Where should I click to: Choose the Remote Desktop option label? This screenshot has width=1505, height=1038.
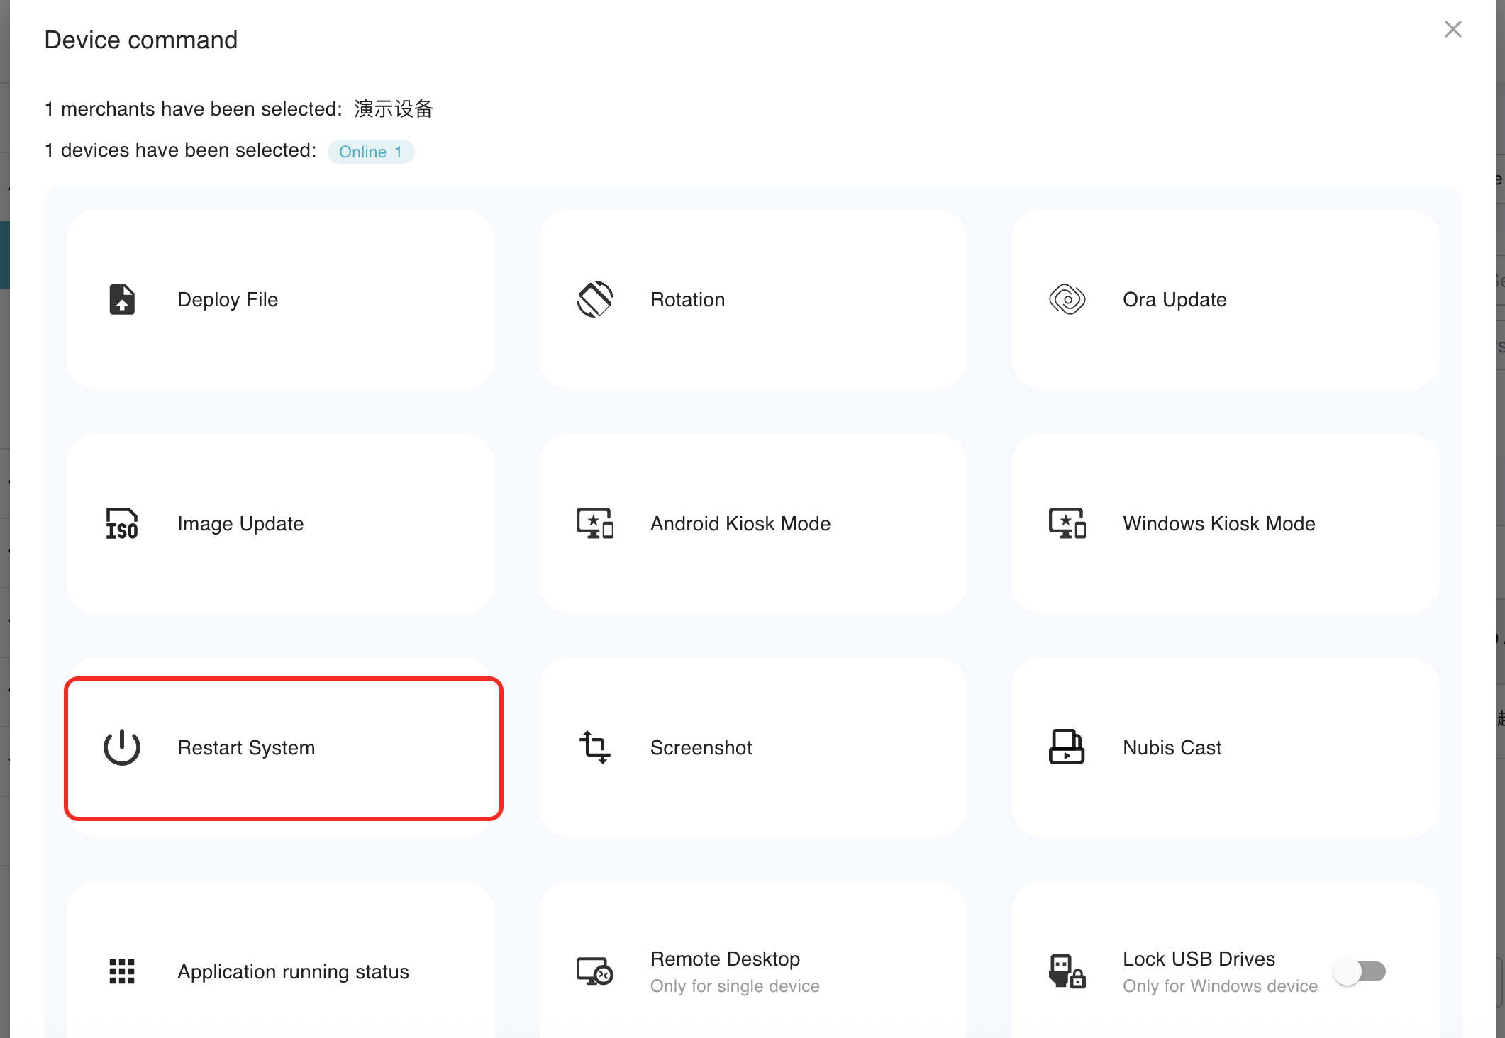coord(725,959)
